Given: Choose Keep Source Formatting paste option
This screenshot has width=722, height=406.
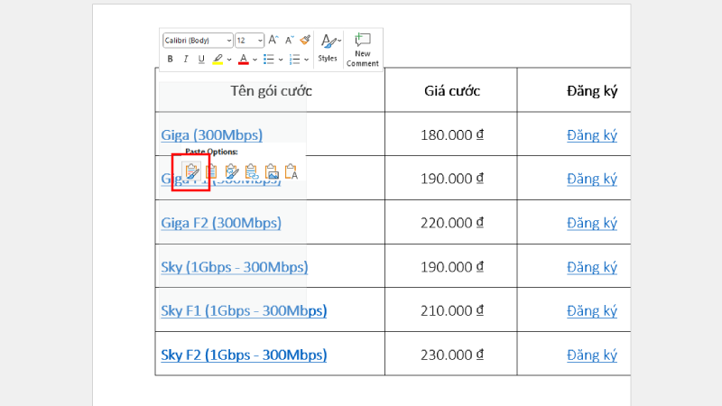Looking at the screenshot, I should point(191,171).
